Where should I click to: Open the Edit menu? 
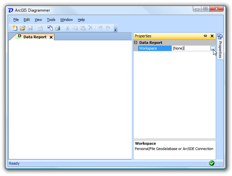pyautogui.click(x=27, y=20)
